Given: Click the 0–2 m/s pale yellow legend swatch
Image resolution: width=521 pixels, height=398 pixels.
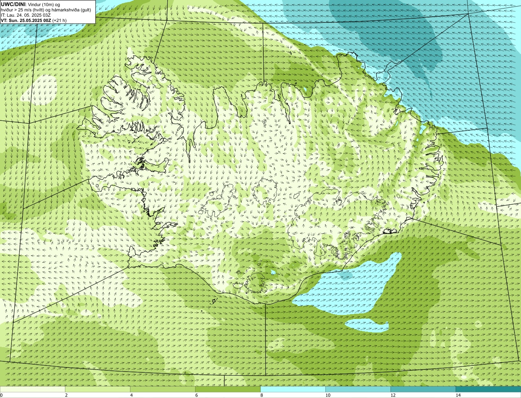Looking at the screenshot, I should tap(33, 389).
